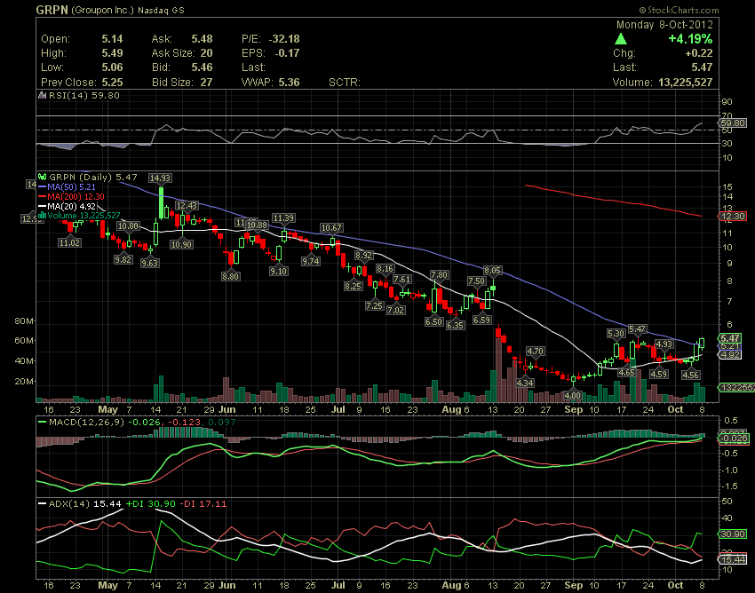Click the Volume 13,225,527 value in the header
The width and height of the screenshot is (755, 593).
click(x=685, y=83)
